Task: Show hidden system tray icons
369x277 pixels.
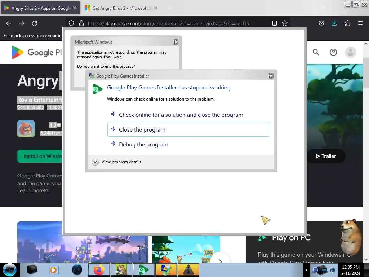Action: [x=306, y=270]
